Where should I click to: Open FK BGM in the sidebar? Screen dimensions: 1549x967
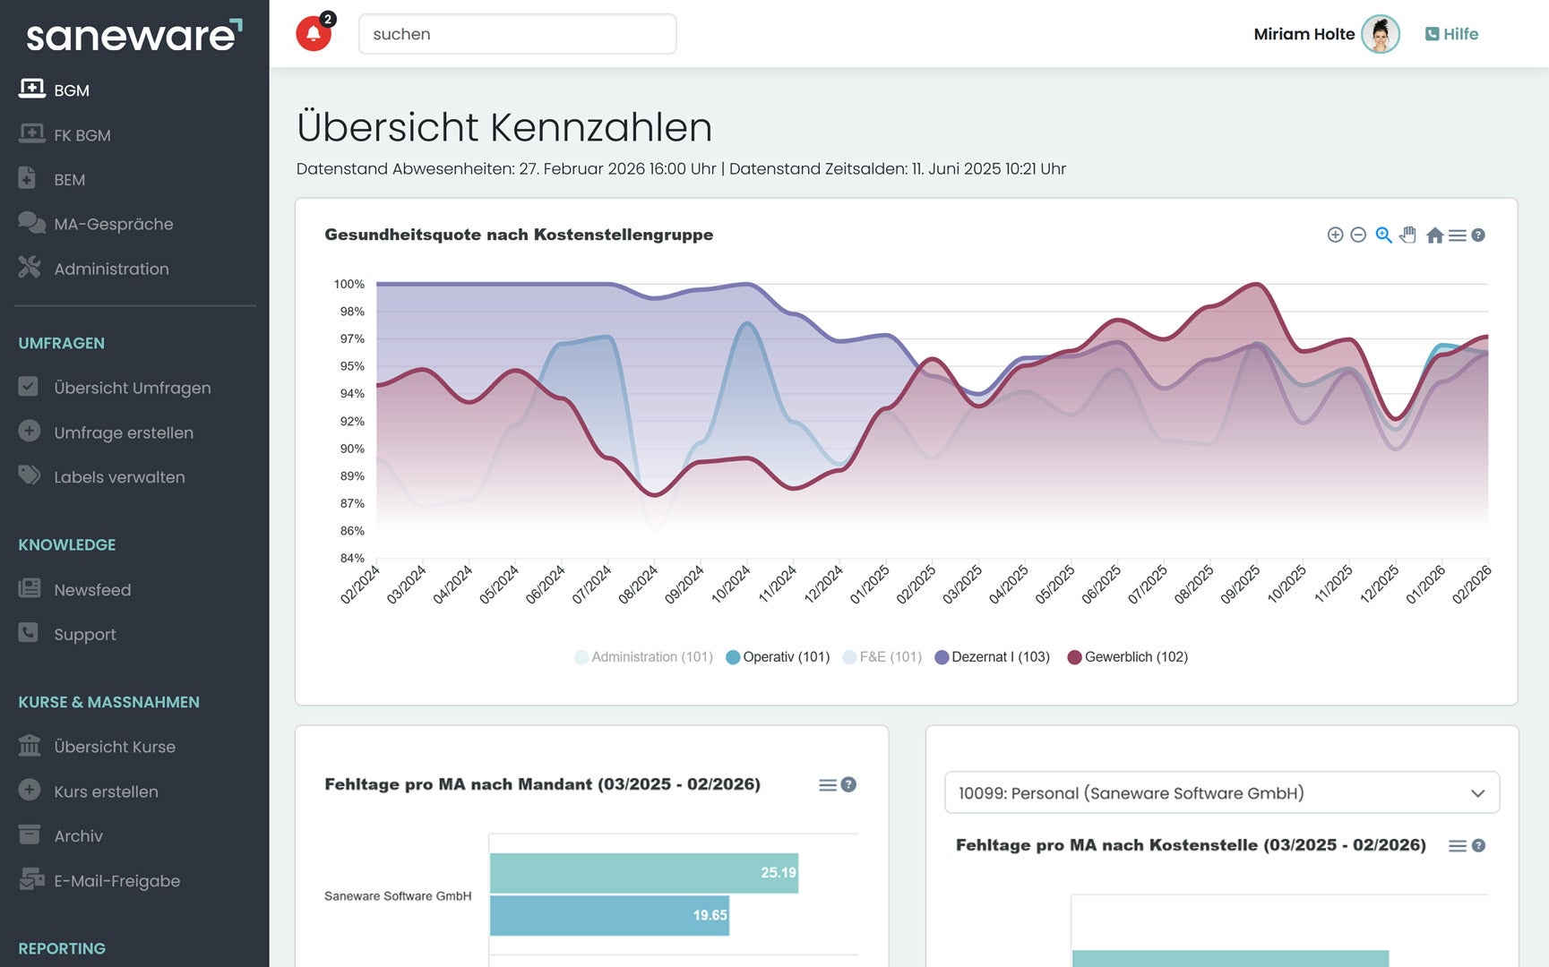(x=82, y=135)
